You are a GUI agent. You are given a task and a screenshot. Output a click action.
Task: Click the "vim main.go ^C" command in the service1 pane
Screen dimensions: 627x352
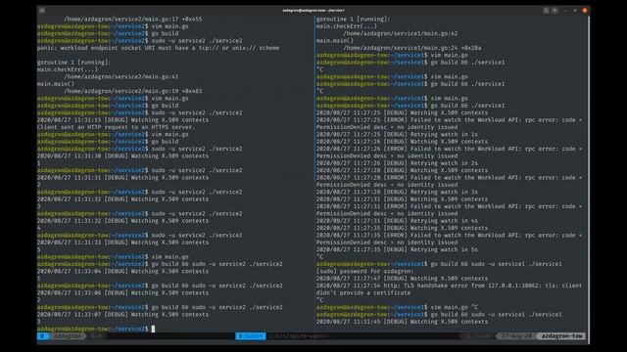[454, 307]
